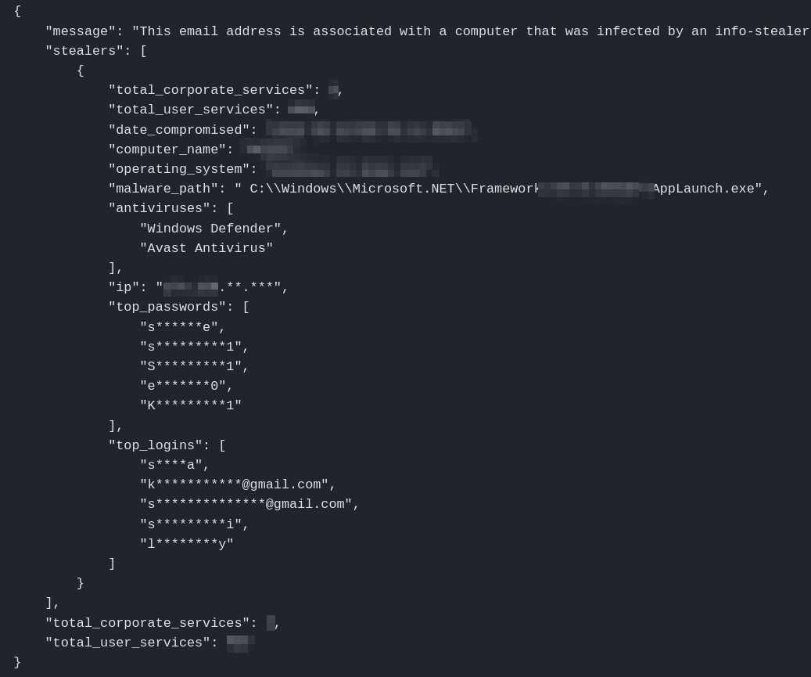This screenshot has height=677, width=811.
Task: Click the "Avast Antivirus" entry
Action: tap(206, 248)
